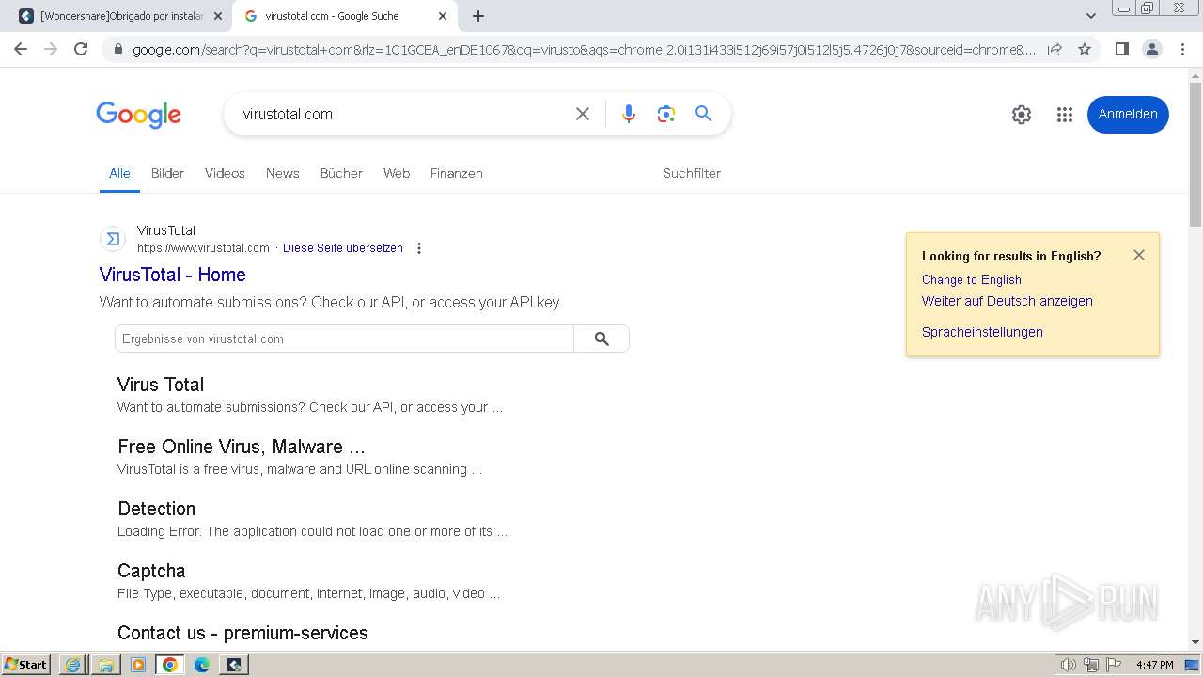Viewport: 1203px width, 677px height.
Task: Open media player taskbar icon
Action: (138, 665)
